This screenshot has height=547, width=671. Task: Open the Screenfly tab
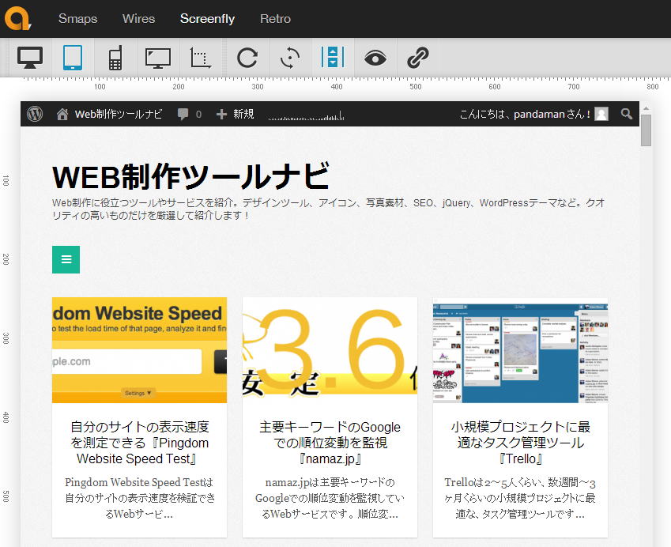coord(208,19)
